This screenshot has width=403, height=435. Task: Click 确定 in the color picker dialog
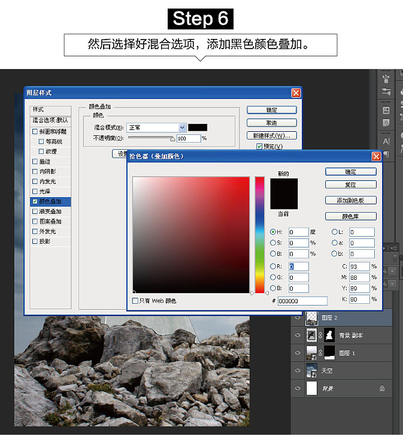(351, 172)
